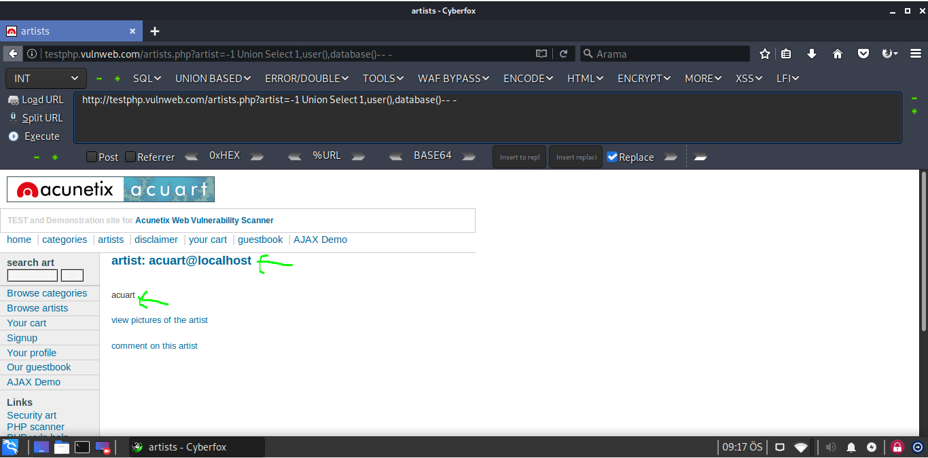Expand the HTML menu
Image resolution: width=928 pixels, height=458 pixels.
(x=585, y=79)
